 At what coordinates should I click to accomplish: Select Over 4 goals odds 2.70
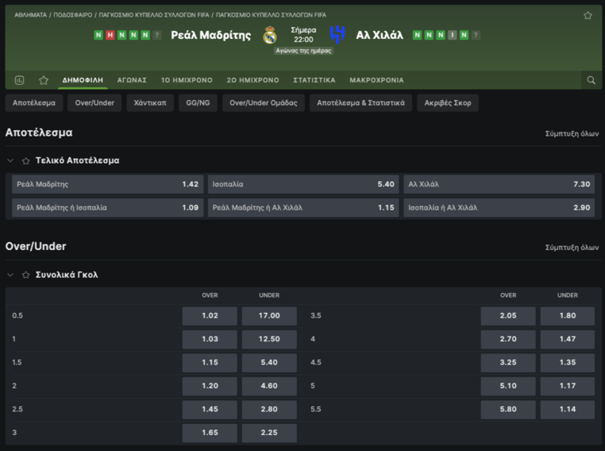click(x=508, y=339)
